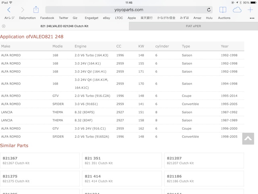Open the Auctions bookmark
The height and width of the screenshot is (194, 258).
(224, 18)
